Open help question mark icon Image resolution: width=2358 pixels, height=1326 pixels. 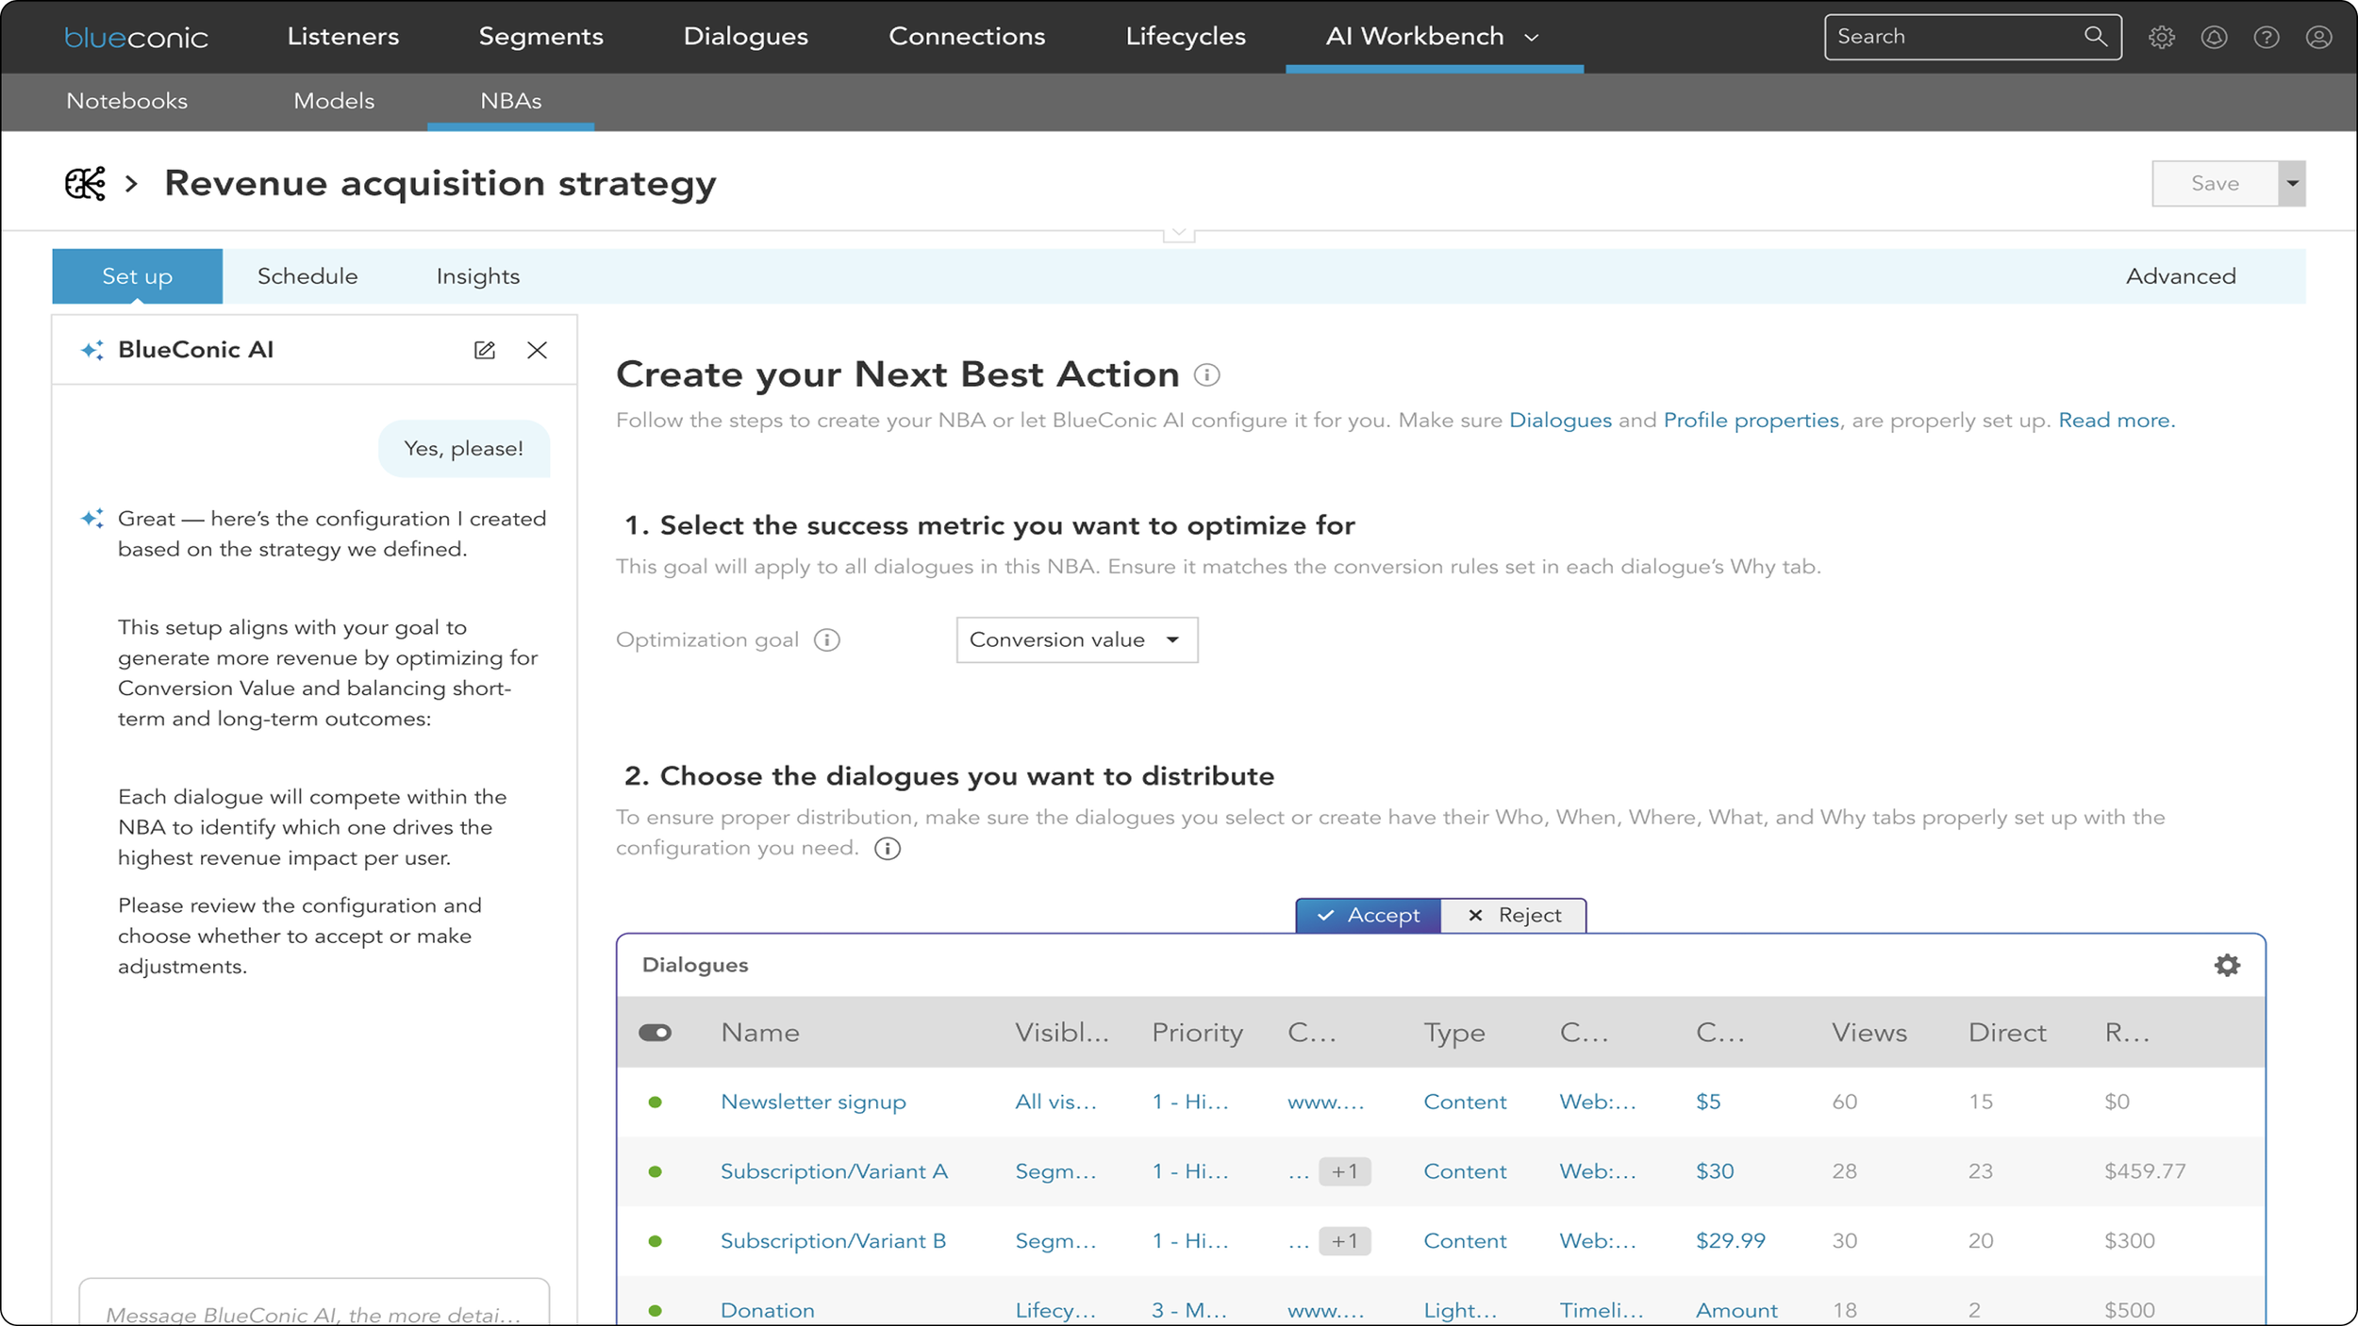coord(2267,37)
